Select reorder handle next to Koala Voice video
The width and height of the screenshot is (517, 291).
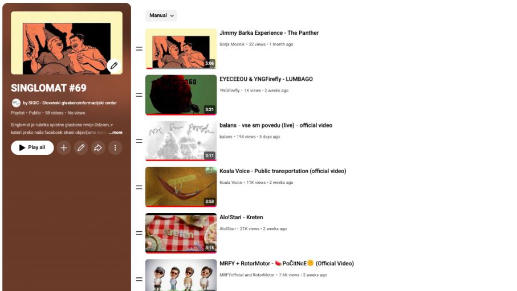pos(139,187)
